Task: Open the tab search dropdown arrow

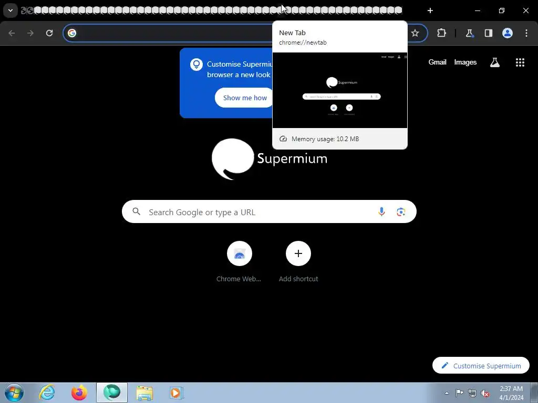Action: [11, 10]
